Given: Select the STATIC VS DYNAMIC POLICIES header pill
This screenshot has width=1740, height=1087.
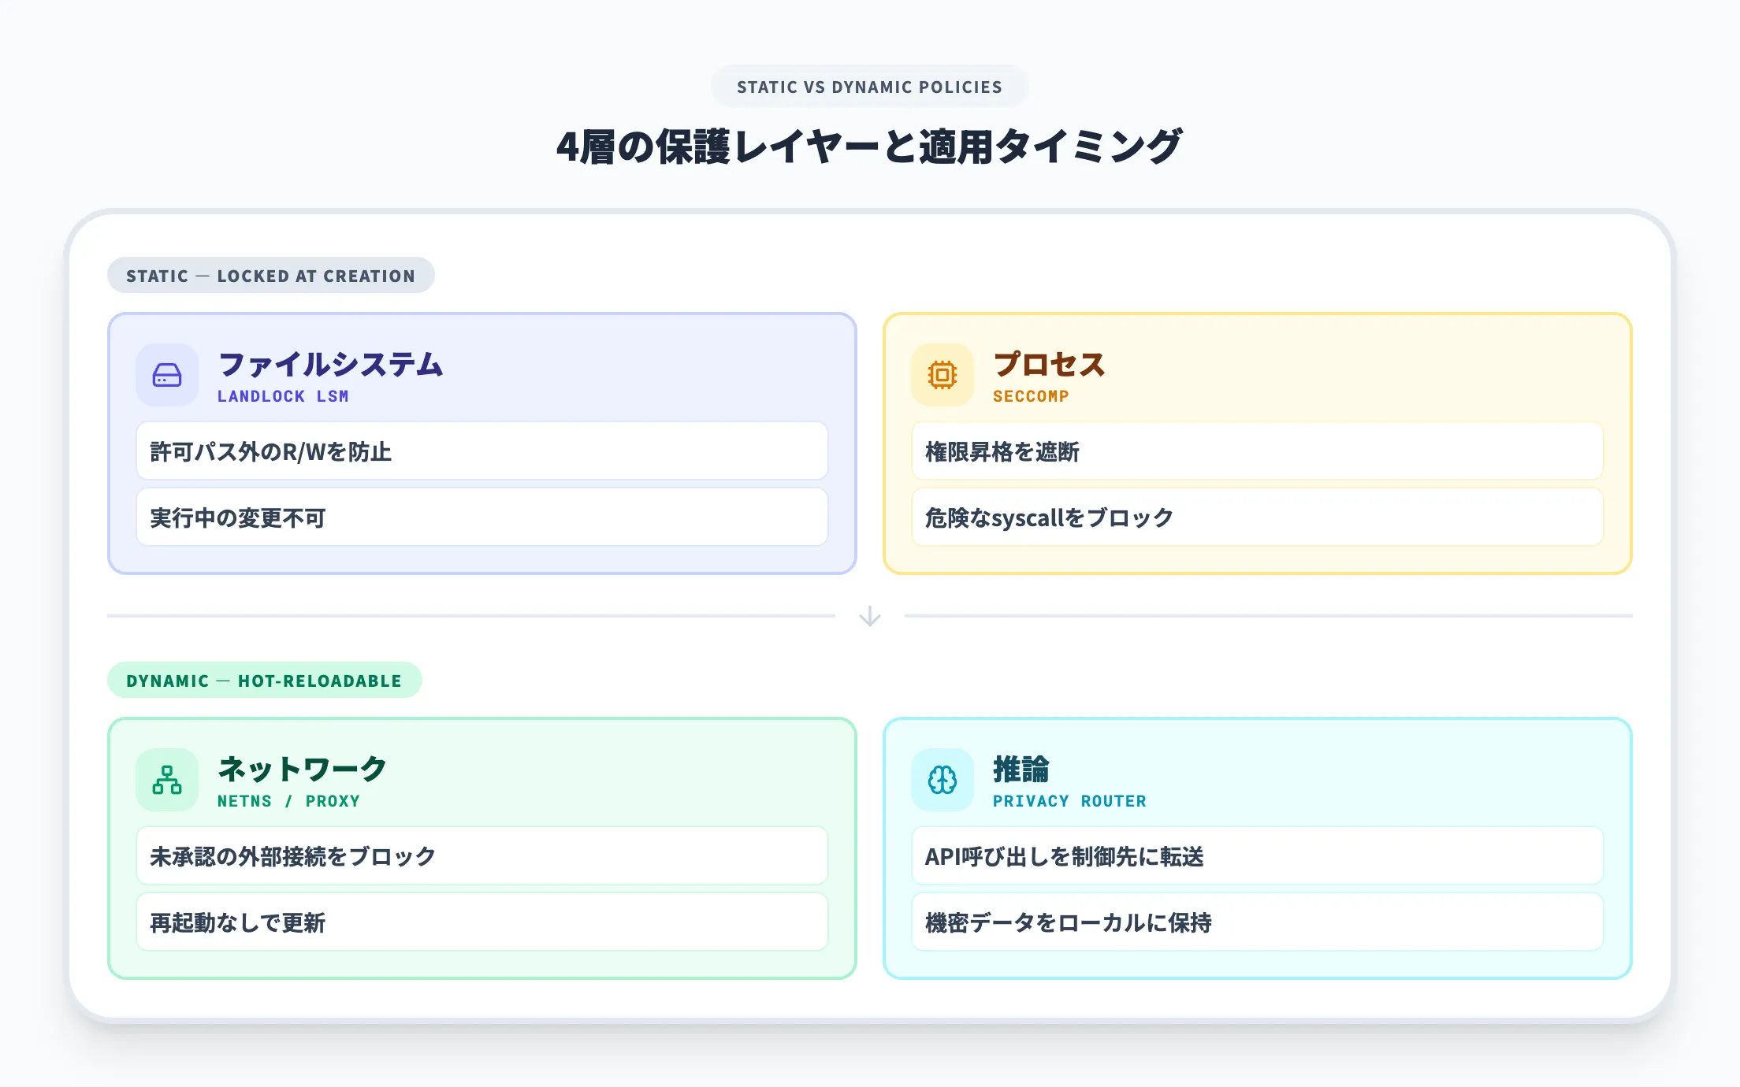Looking at the screenshot, I should click(869, 87).
